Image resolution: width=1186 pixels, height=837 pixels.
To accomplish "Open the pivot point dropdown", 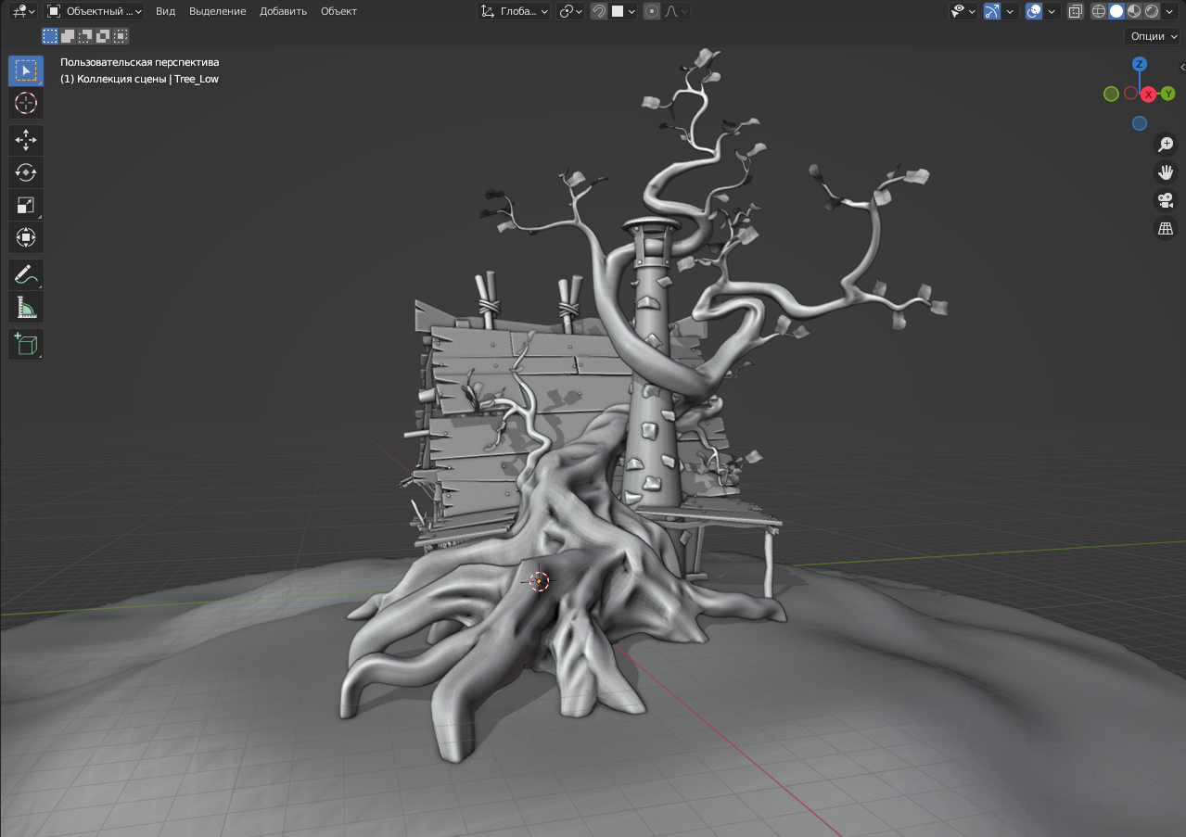I will [x=570, y=11].
